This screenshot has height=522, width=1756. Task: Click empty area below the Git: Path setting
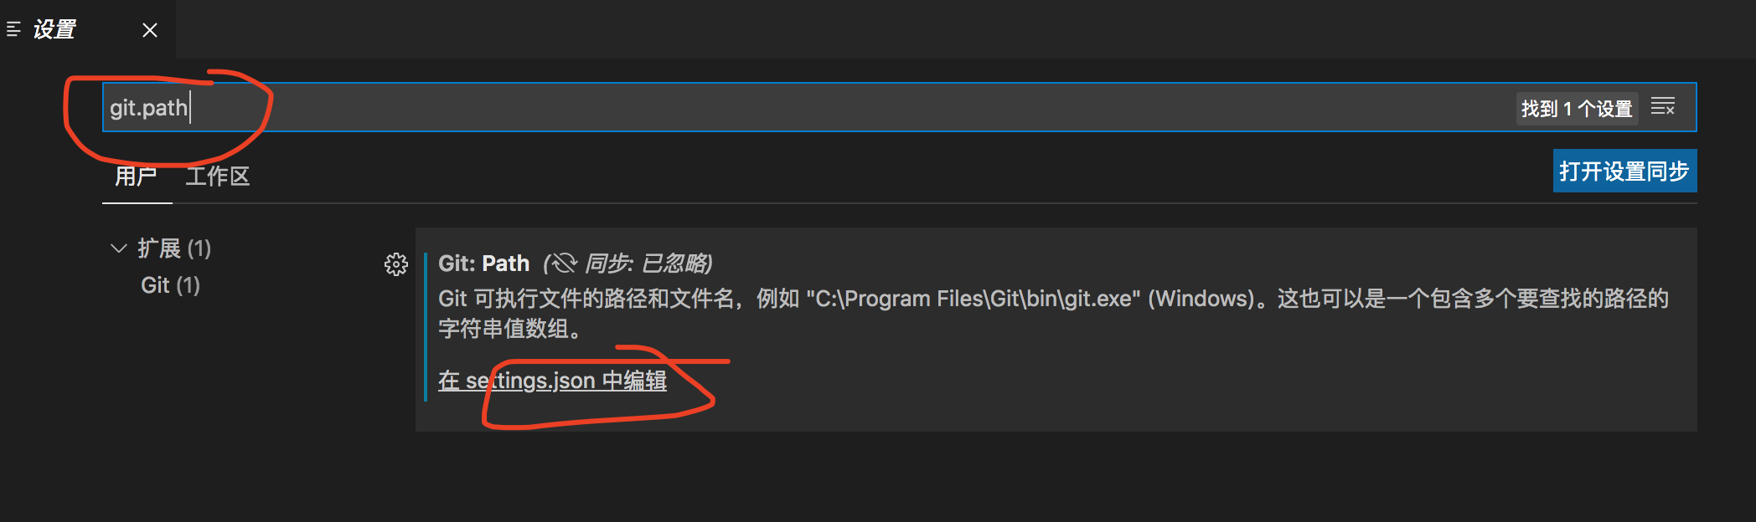click(x=1056, y=477)
